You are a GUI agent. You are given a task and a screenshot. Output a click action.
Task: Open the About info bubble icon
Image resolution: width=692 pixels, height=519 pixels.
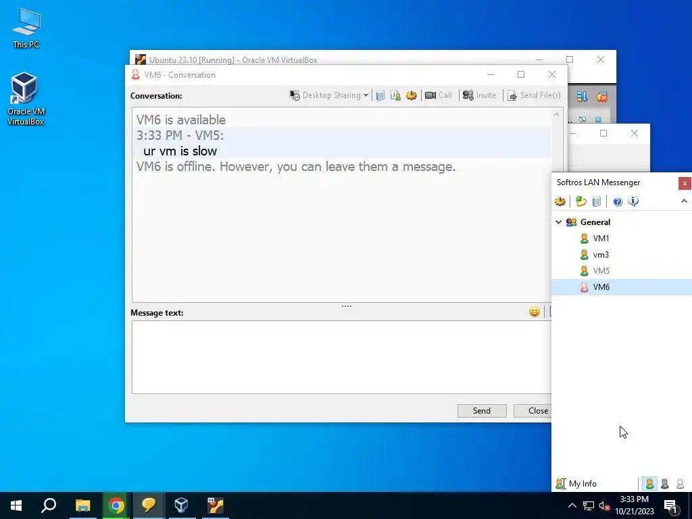(633, 201)
